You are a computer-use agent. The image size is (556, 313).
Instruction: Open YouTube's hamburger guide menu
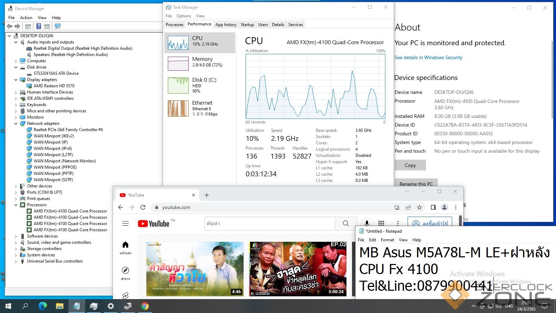(x=125, y=224)
